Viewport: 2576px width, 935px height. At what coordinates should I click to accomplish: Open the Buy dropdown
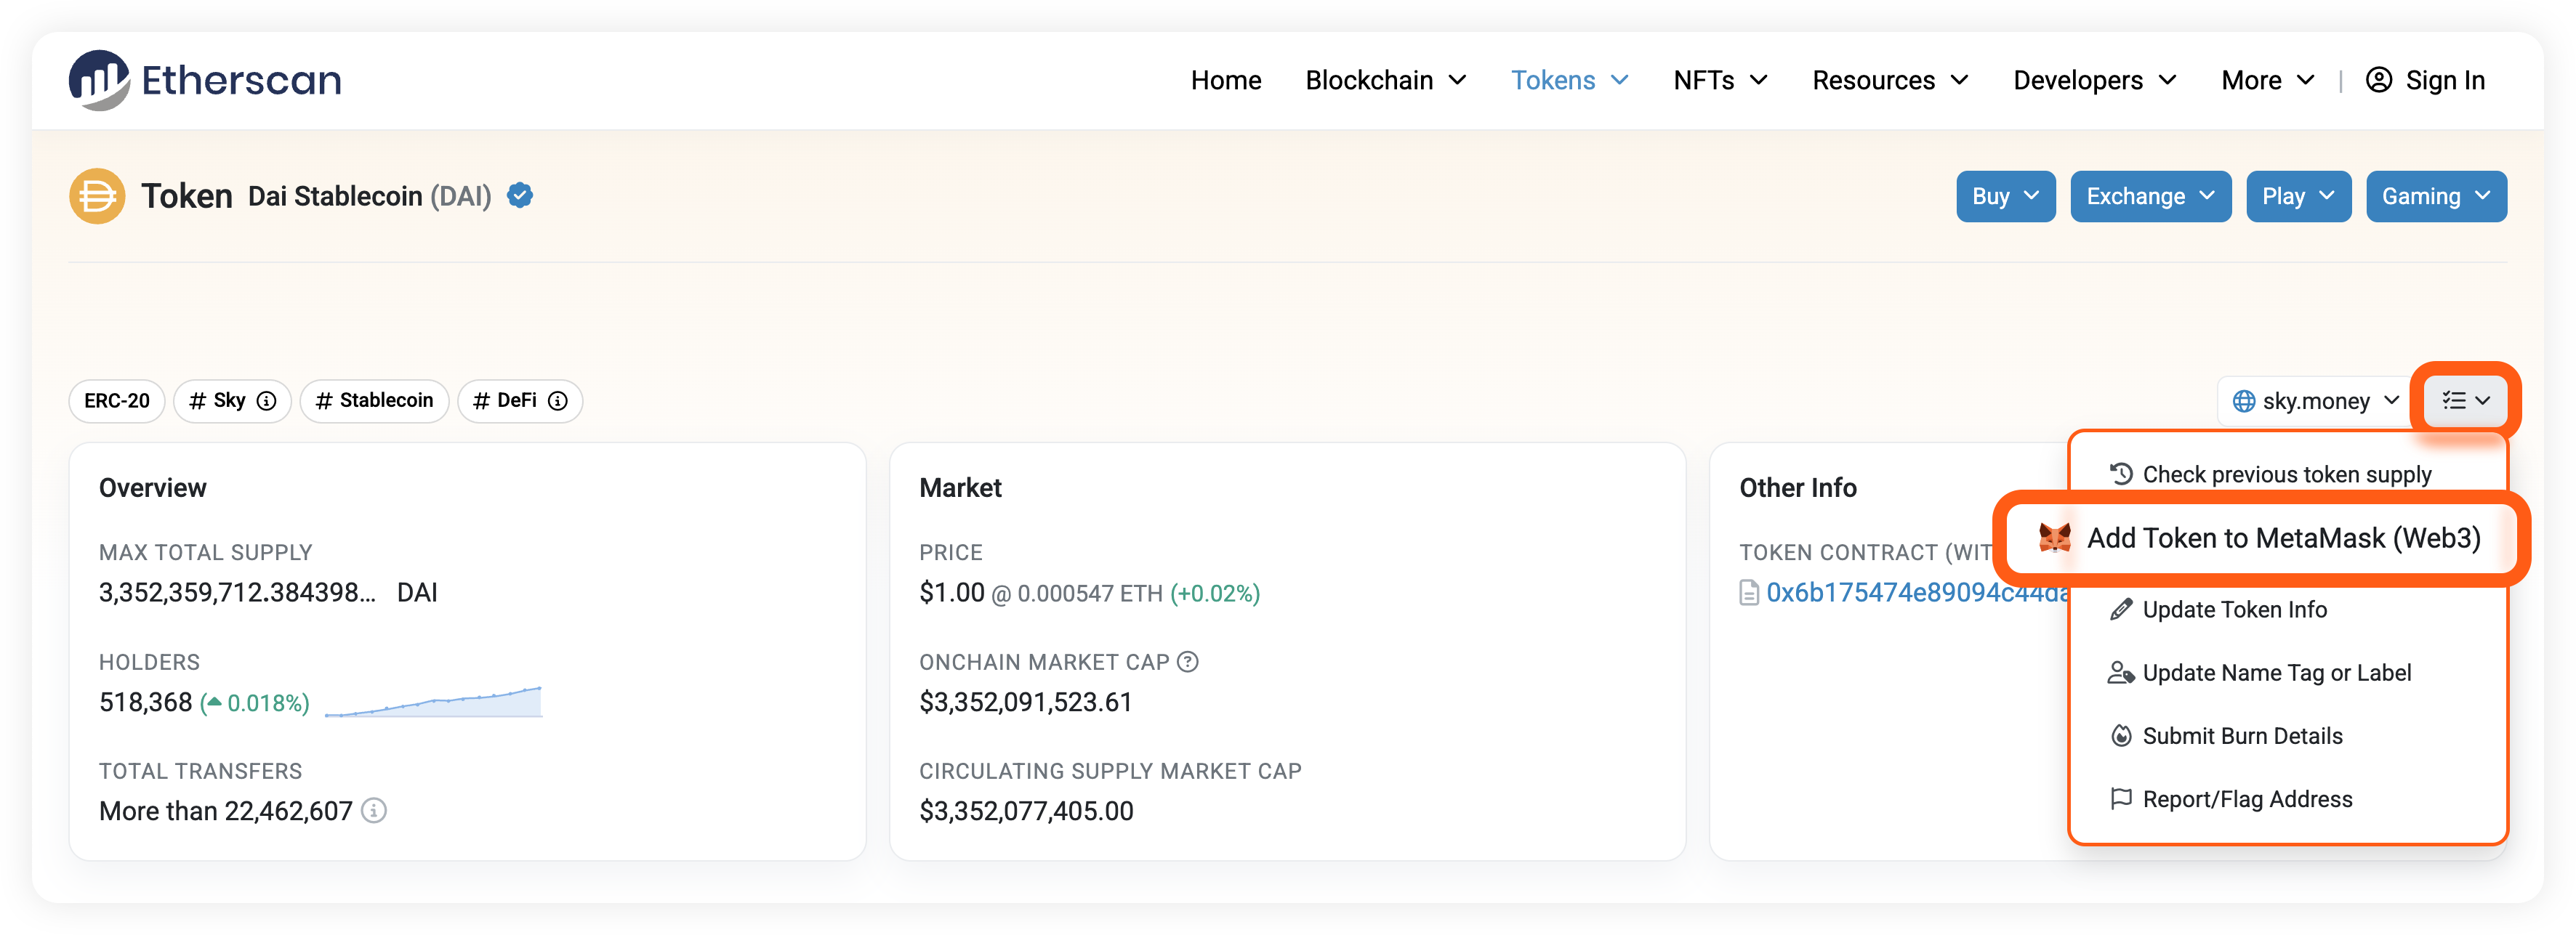point(2005,196)
